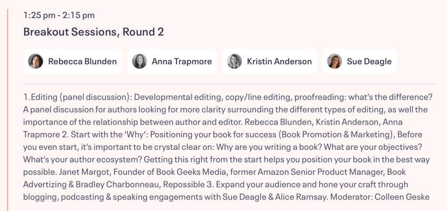Click Anna Trapmore's avatar photo
This screenshot has height=211, width=447.
tap(139, 61)
